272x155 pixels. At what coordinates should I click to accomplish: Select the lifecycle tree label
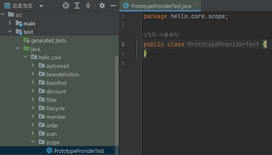(55, 109)
